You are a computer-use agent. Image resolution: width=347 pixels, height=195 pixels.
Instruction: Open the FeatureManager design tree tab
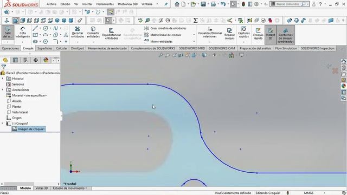(5, 60)
